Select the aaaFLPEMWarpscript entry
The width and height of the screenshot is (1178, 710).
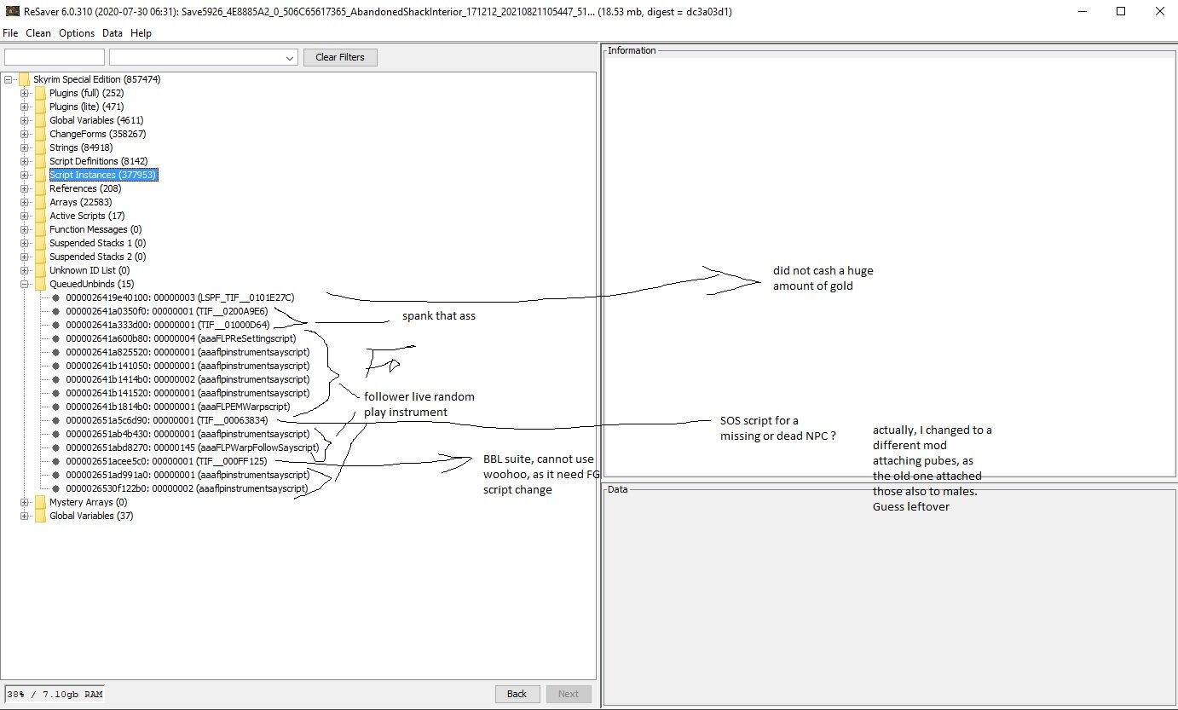click(x=178, y=407)
